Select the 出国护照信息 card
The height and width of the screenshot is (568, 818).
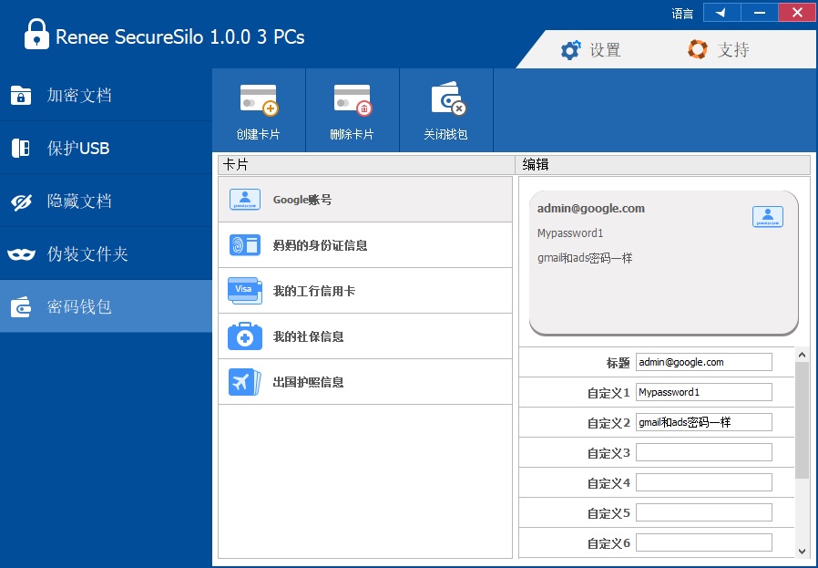[x=365, y=381]
